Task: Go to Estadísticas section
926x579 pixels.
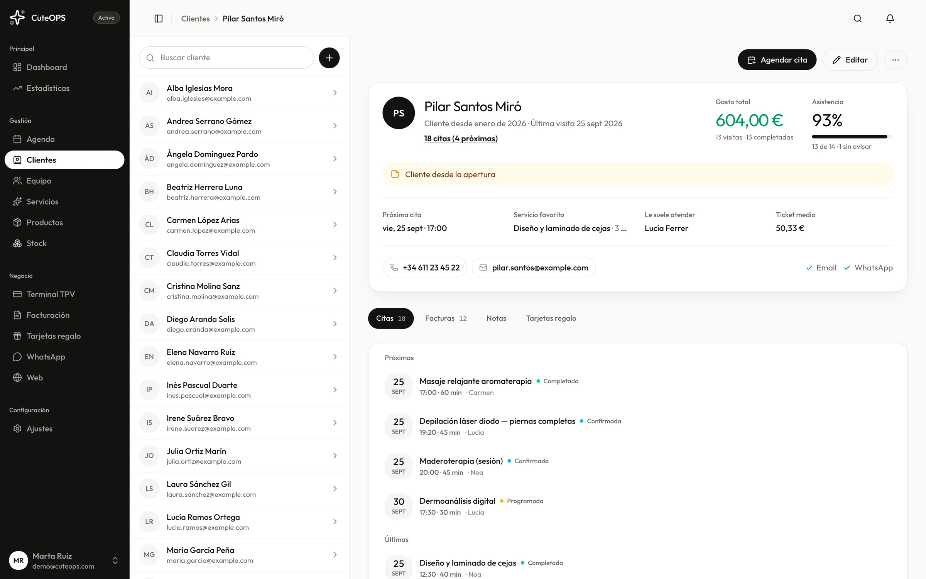Action: tap(64, 88)
